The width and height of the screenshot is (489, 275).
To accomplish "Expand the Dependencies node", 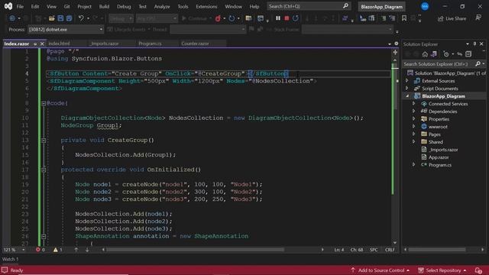I will pyautogui.click(x=413, y=112).
